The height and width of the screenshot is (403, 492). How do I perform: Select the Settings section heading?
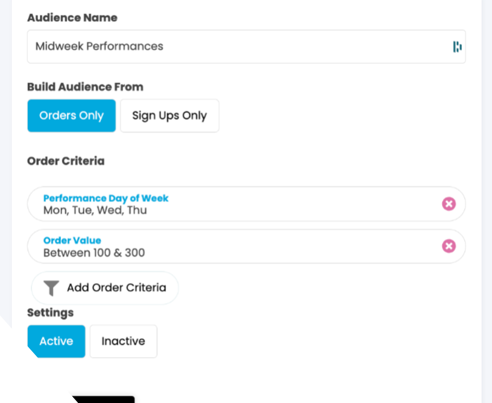tap(50, 312)
